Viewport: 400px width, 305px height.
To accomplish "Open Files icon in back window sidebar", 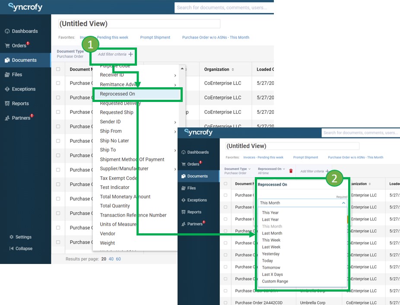I will pos(7,75).
